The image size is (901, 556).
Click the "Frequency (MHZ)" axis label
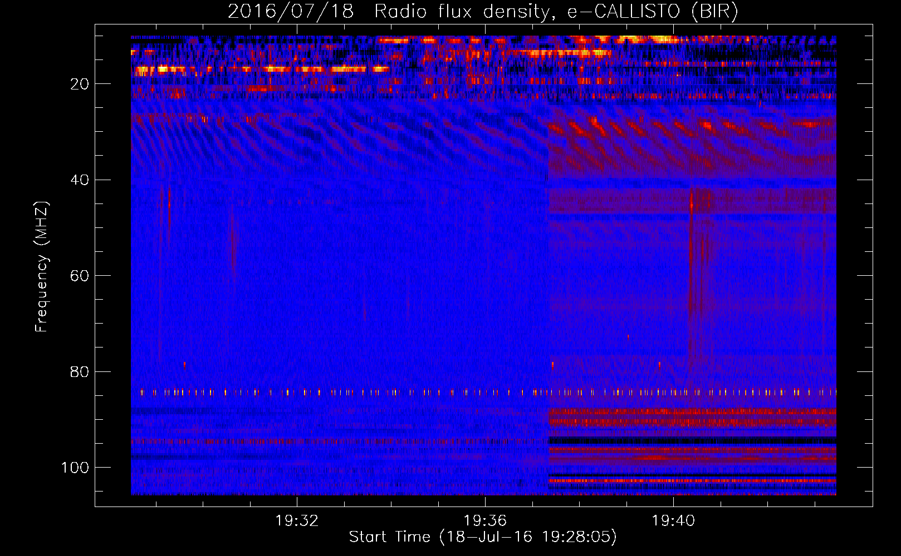[42, 267]
